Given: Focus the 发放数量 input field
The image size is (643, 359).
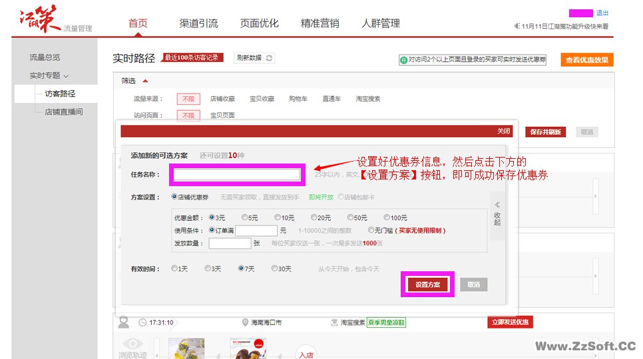Looking at the screenshot, I should (230, 243).
